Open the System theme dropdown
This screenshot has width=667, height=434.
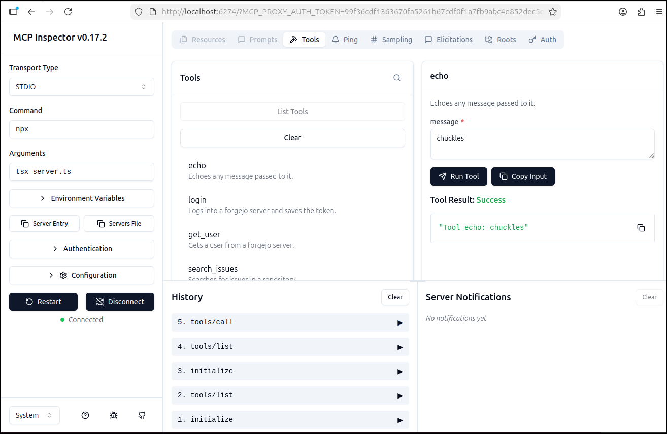tap(34, 415)
